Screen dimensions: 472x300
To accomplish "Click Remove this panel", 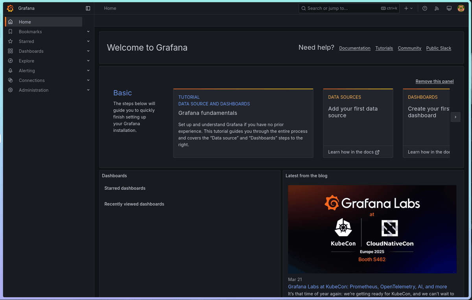I will pyautogui.click(x=435, y=81).
